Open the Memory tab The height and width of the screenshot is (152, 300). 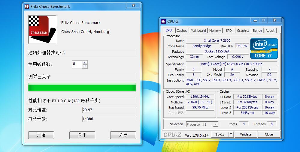point(215,31)
